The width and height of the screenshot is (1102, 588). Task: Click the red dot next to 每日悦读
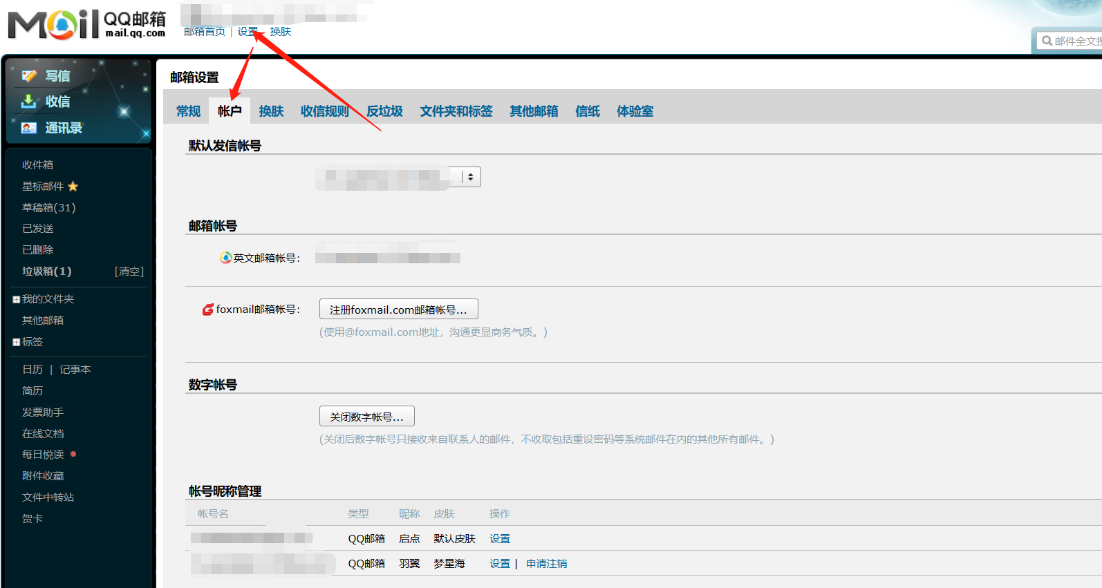(73, 454)
